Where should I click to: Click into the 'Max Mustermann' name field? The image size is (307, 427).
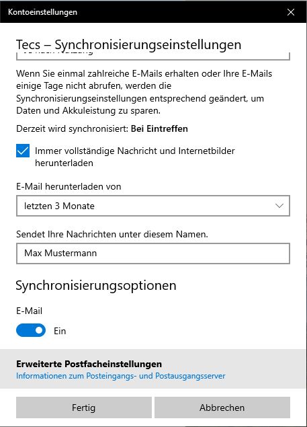[153, 254]
